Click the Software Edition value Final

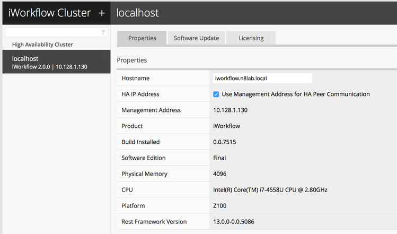pos(219,158)
